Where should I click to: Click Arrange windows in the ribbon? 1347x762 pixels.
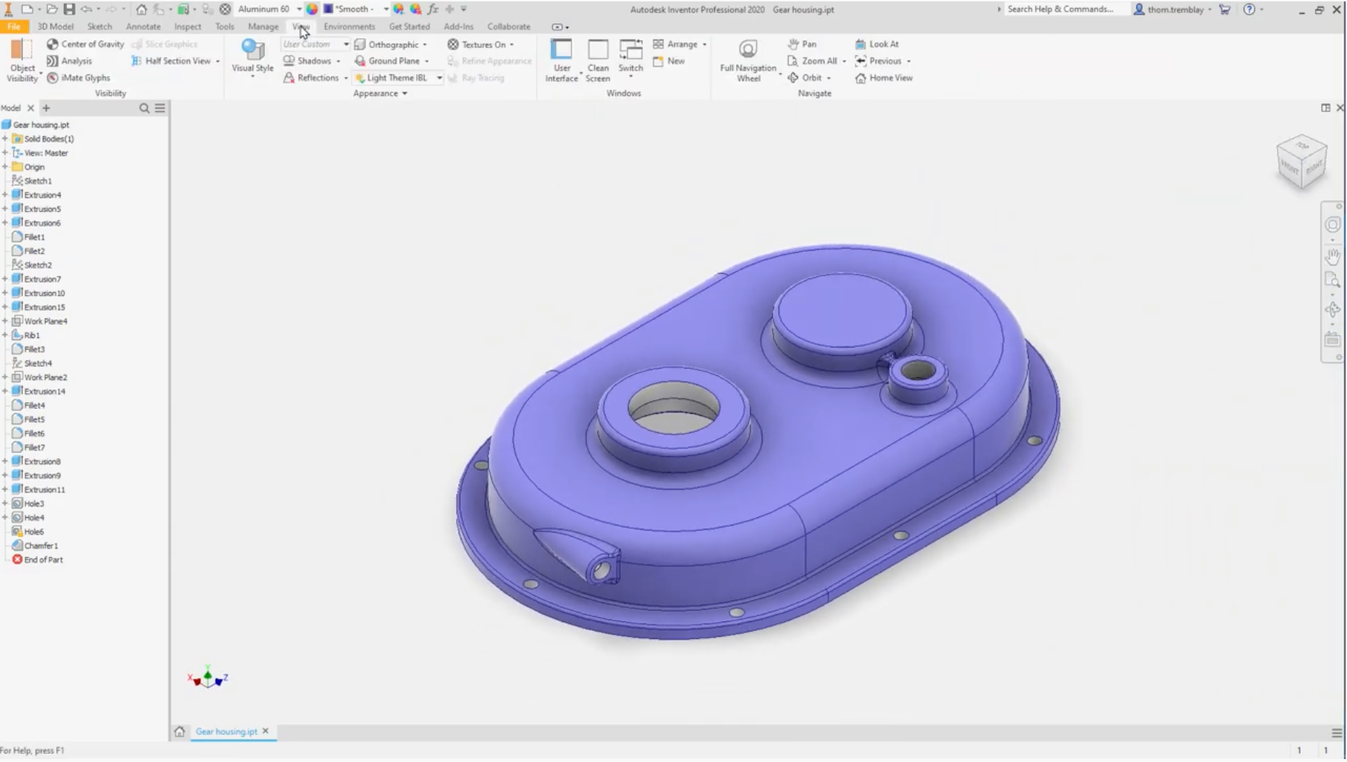(x=676, y=44)
